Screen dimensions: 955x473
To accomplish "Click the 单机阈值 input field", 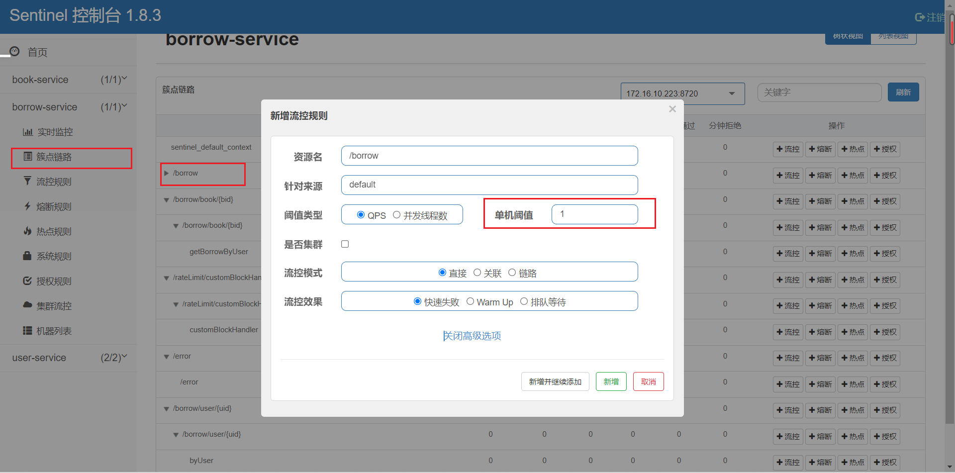I will coord(594,214).
